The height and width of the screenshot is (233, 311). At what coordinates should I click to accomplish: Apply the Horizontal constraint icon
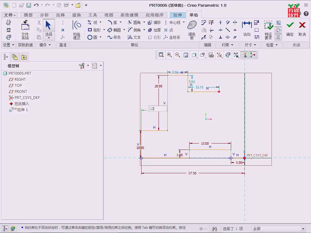(220, 30)
